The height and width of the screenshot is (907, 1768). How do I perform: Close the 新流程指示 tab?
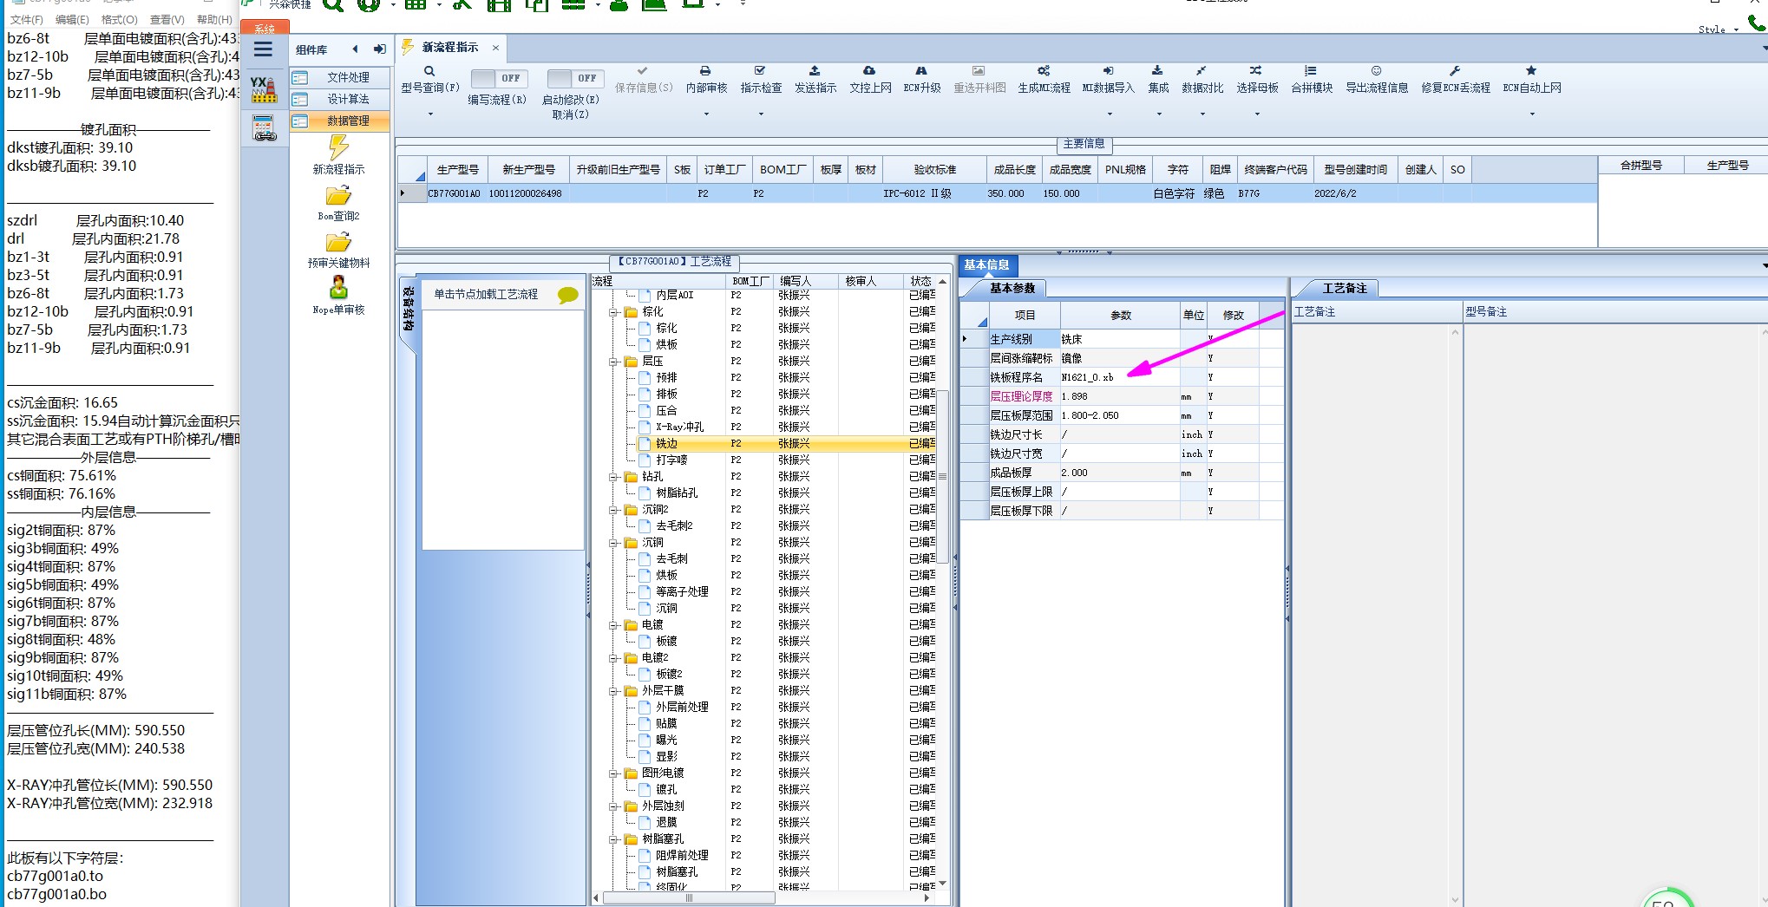(x=495, y=48)
